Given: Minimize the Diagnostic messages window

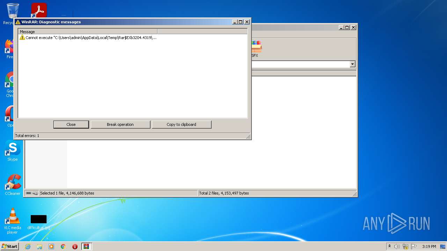Looking at the screenshot, I should pos(235,22).
